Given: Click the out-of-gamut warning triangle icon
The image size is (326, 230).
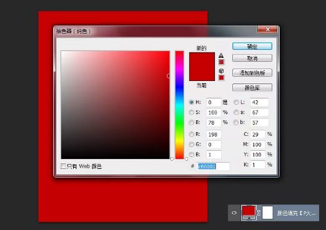Looking at the screenshot, I should (x=221, y=55).
